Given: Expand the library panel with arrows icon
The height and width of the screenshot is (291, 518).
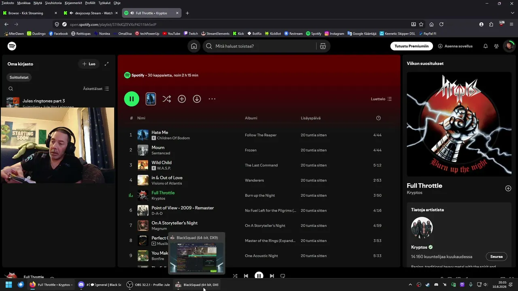Looking at the screenshot, I should tap(106, 64).
